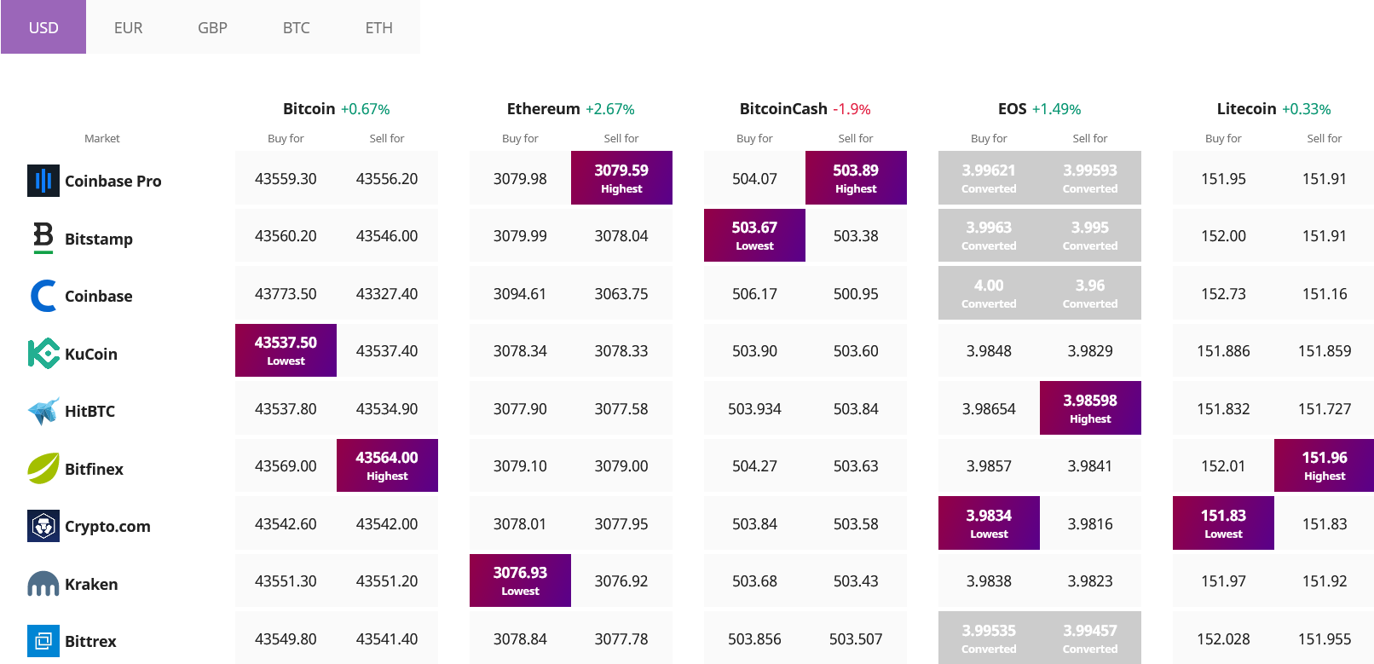Click Coinbase Bitcoin buy price 43773.50
Viewport: 1374px width, 664px height.
tap(286, 294)
